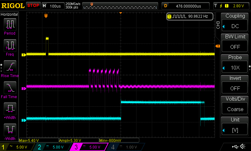Select the Freq measurement icon

9,46
